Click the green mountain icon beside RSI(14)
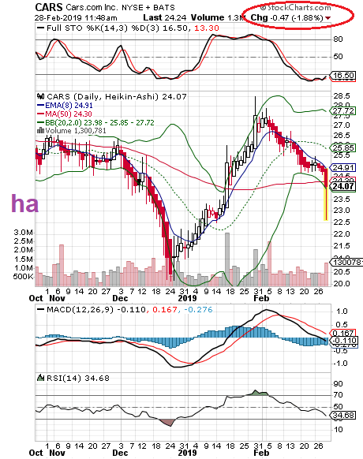The width and height of the screenshot is (363, 459). click(41, 377)
